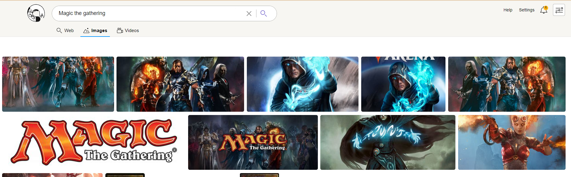This screenshot has height=177, width=571.
Task: Open the Settings link
Action: [x=527, y=10]
